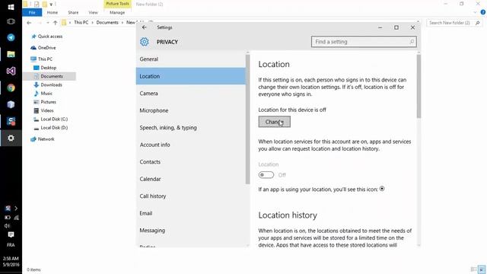Open Calendar privacy settings
Image resolution: width=487 pixels, height=274 pixels.
pyautogui.click(x=191, y=179)
